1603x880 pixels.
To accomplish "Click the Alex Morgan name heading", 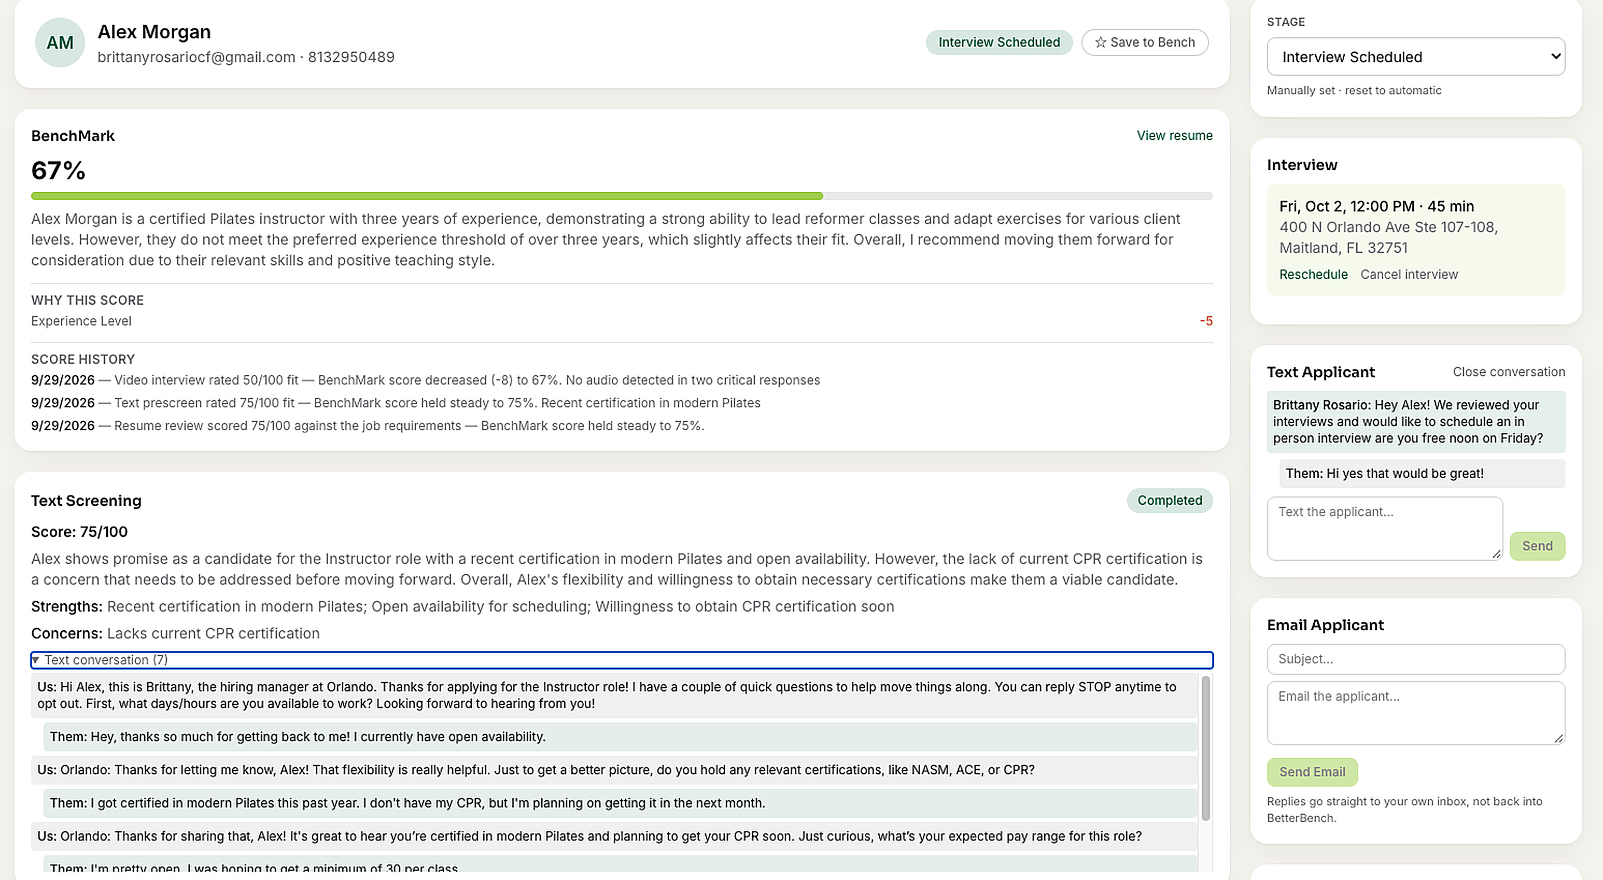I will 153,32.
